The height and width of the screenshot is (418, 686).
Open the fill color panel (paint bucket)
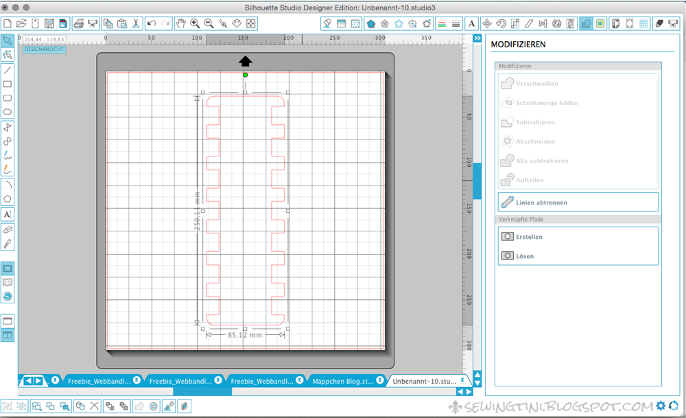point(327,23)
